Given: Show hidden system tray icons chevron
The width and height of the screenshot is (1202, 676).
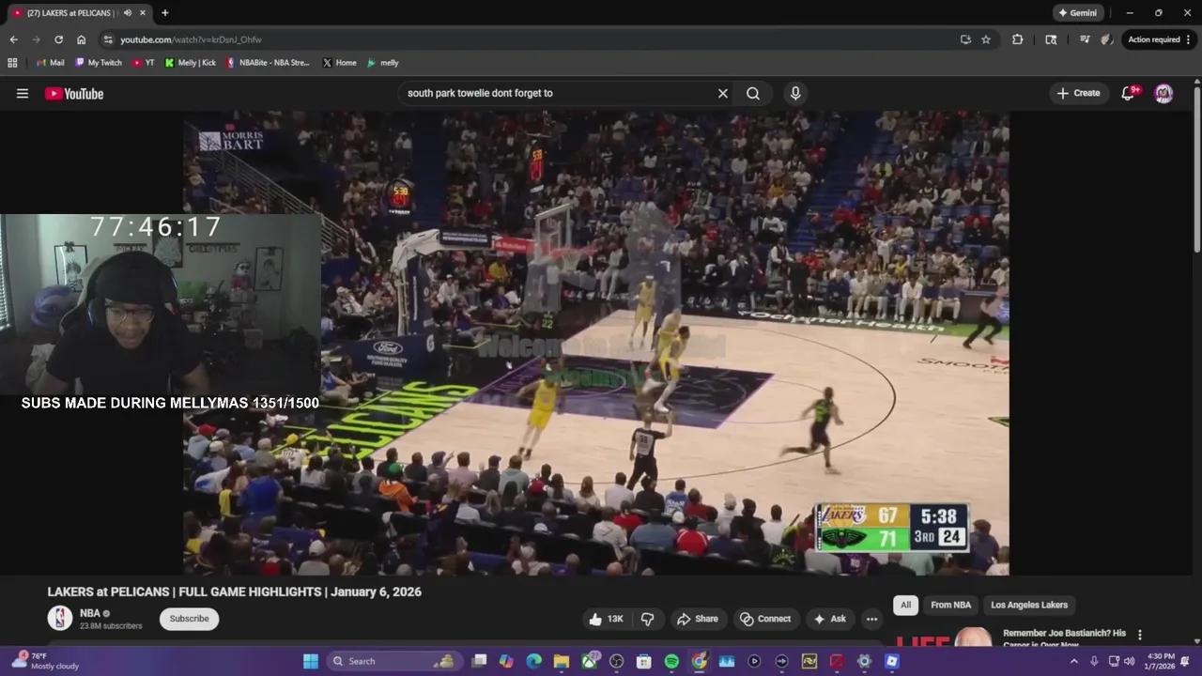Looking at the screenshot, I should point(1074,661).
